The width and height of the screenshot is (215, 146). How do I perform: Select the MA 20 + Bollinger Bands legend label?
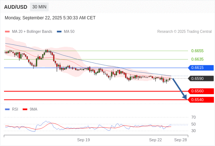32,32
